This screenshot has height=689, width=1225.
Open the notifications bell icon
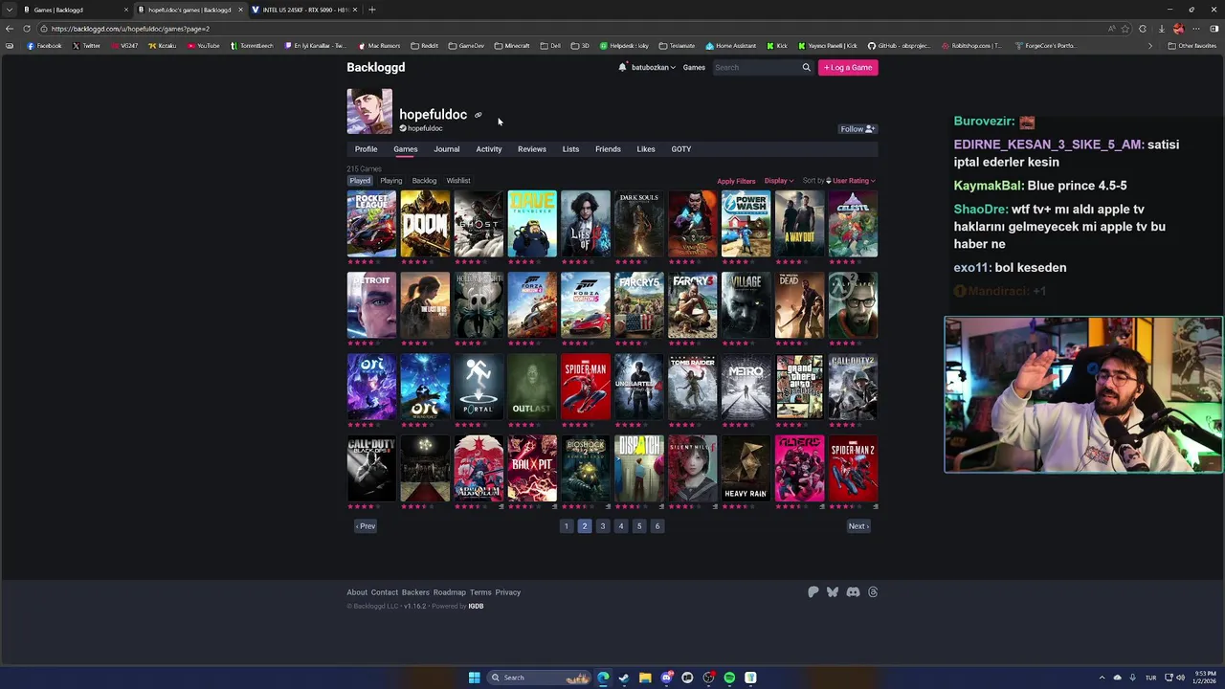[x=622, y=67]
